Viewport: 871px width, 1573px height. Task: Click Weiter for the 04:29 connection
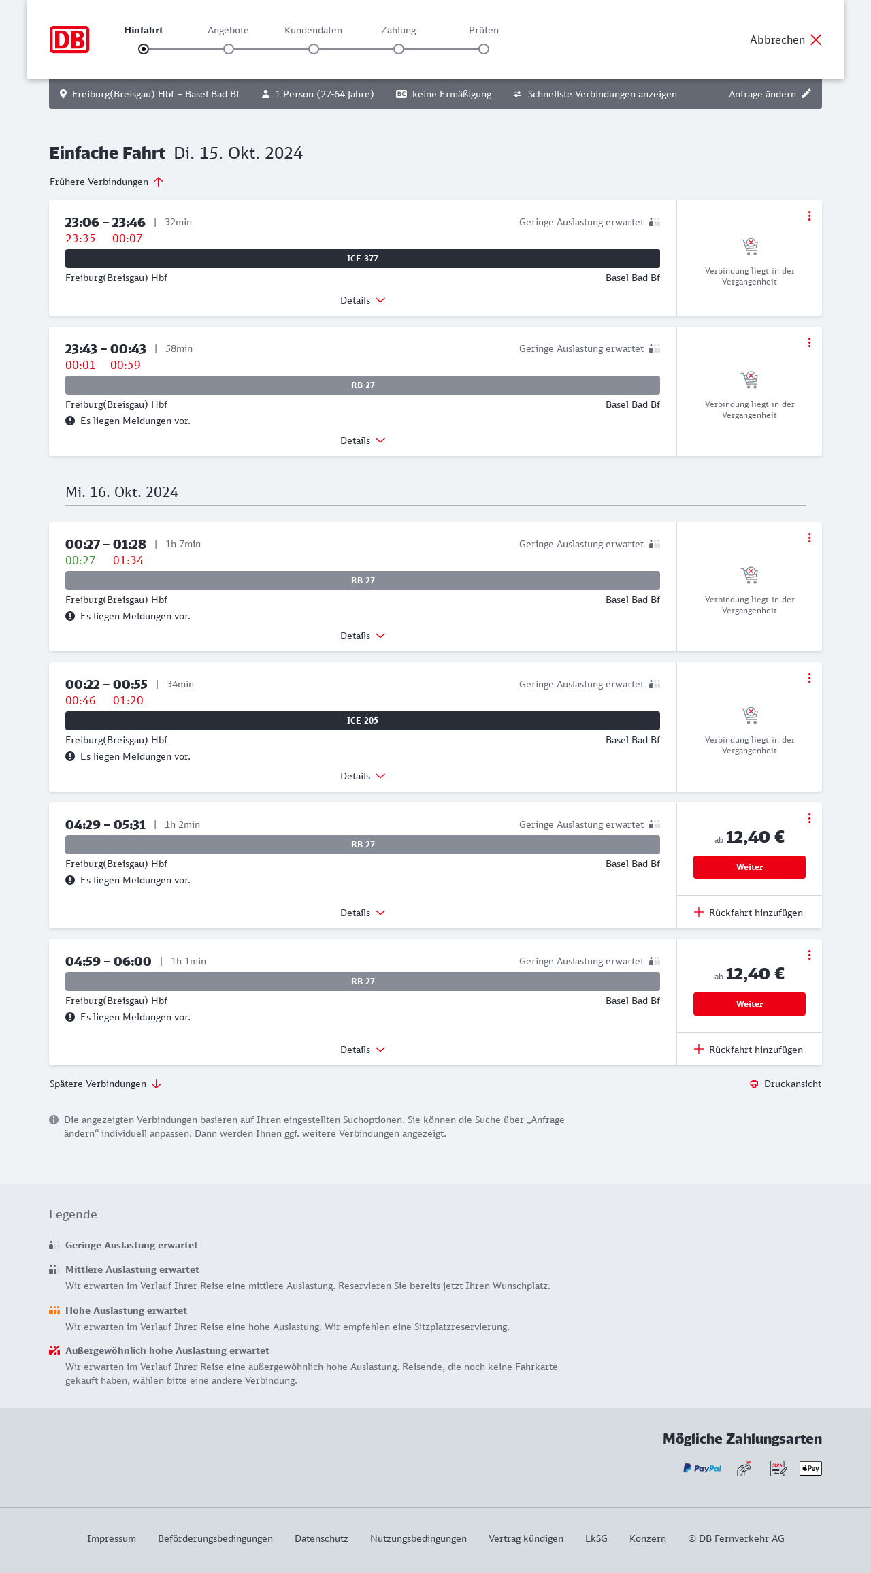coord(749,867)
